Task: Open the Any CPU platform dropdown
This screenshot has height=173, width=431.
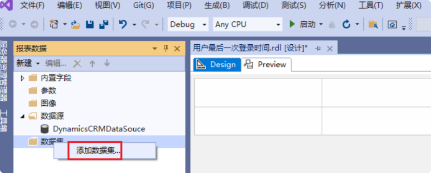Action: point(247,25)
